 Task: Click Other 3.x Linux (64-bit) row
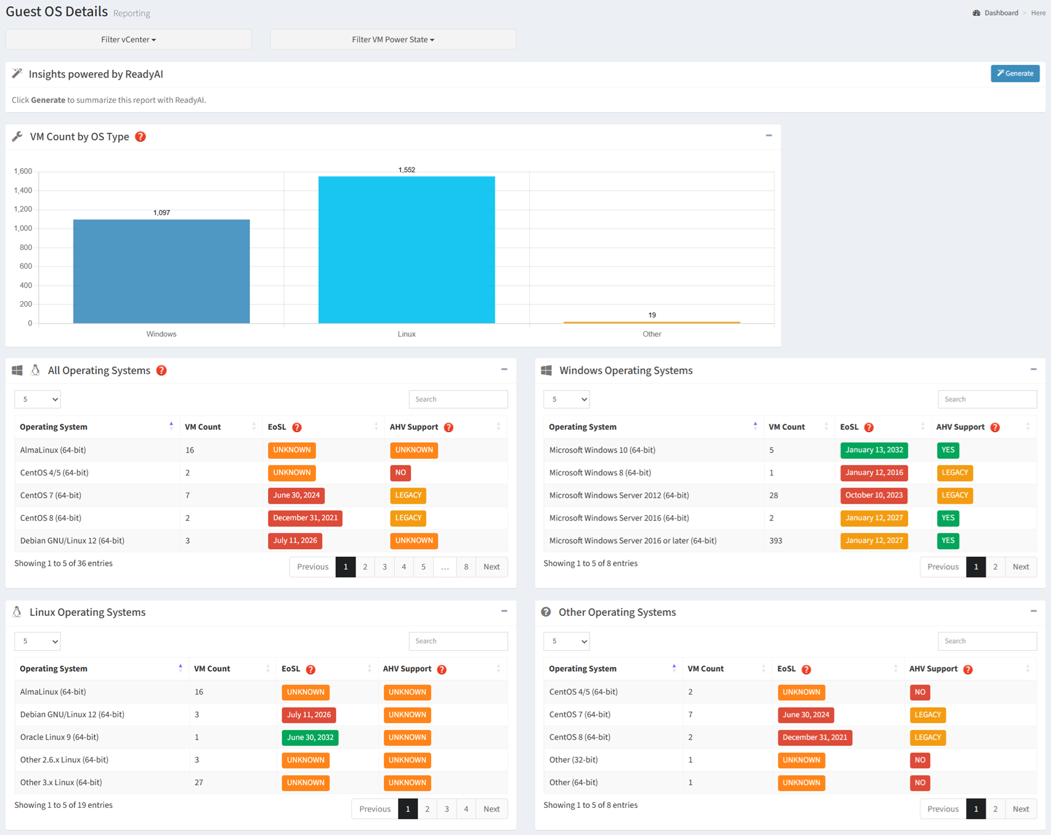pos(261,783)
